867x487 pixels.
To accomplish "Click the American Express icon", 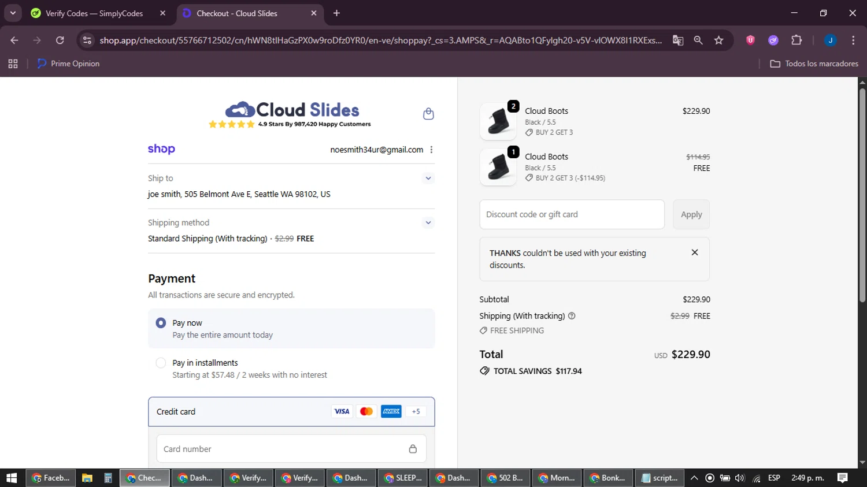I will click(391, 411).
